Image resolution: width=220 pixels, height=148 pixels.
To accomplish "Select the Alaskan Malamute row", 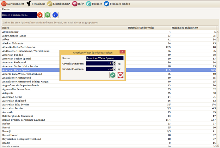I will click(x=109, y=43).
